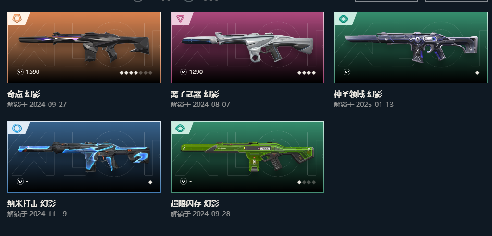Image resolution: width=492 pixels, height=236 pixels.
Task: Open the 纳米打击 幻影 skin name link
Action: (x=31, y=203)
